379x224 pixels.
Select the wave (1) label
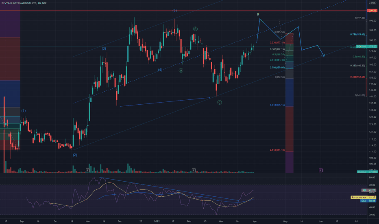[x=24, y=111]
